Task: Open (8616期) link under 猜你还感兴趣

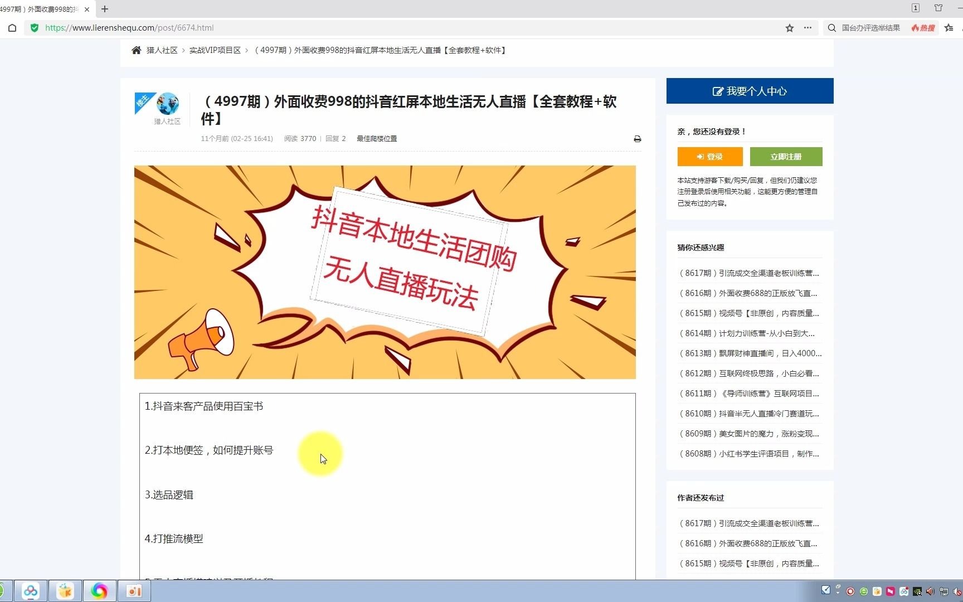Action: [748, 293]
